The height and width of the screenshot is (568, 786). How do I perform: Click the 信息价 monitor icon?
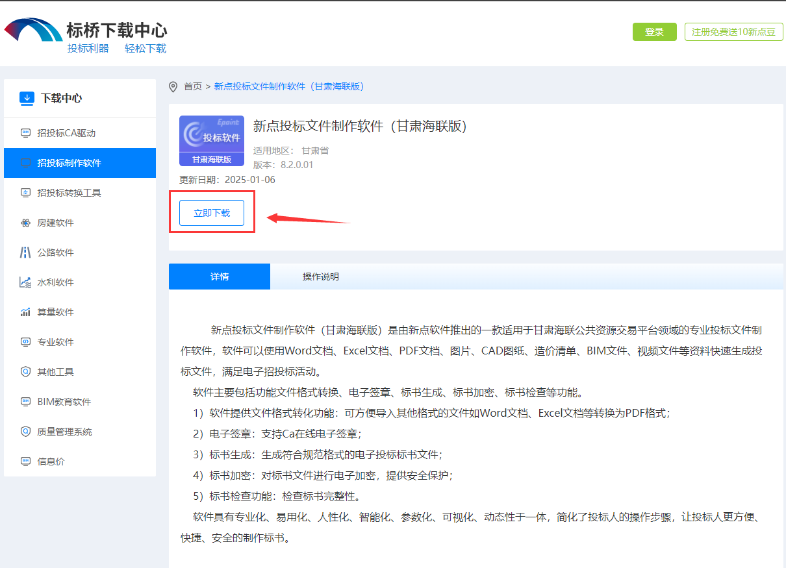click(x=25, y=462)
